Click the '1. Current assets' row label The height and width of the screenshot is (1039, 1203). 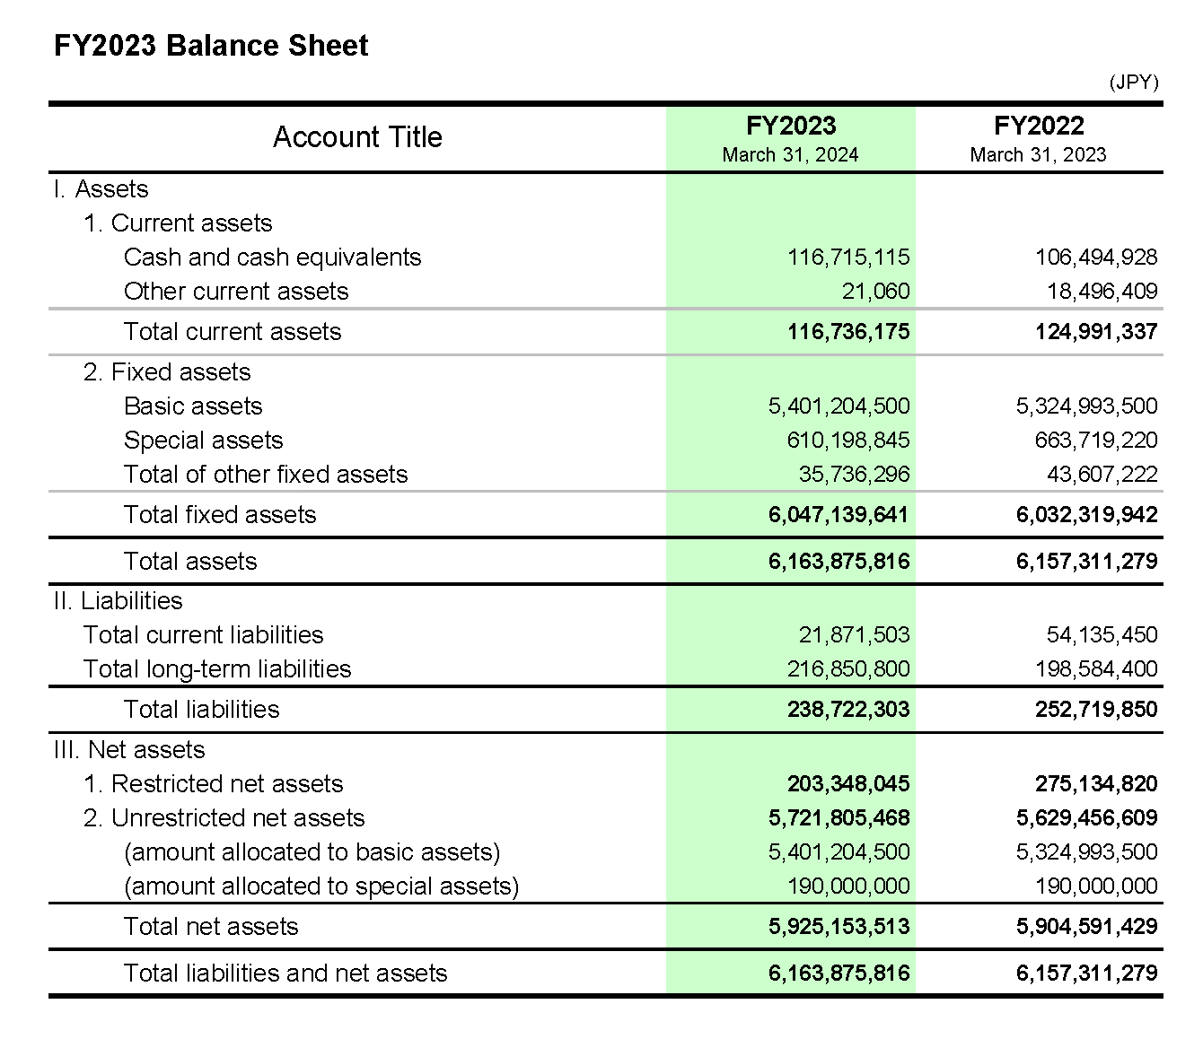point(178,223)
